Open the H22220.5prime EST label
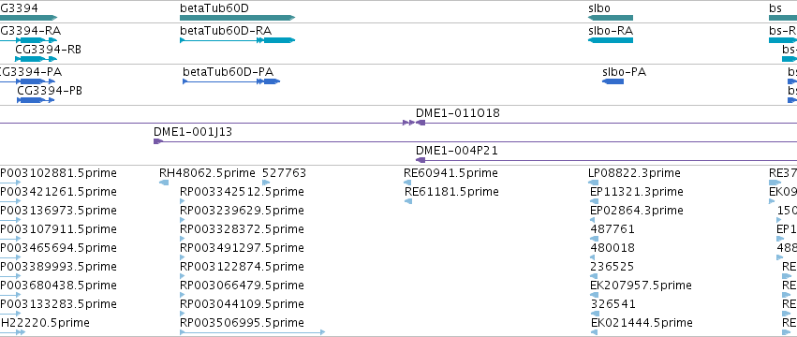The width and height of the screenshot is (797, 337). click(x=45, y=323)
